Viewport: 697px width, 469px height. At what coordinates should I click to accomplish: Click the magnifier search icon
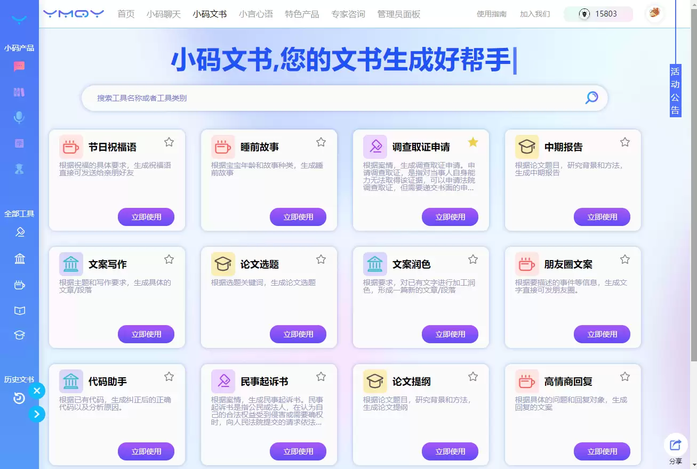(x=592, y=98)
